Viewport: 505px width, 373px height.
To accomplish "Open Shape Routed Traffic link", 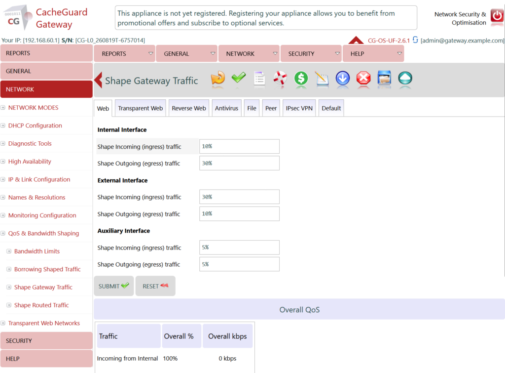I will click(x=41, y=305).
